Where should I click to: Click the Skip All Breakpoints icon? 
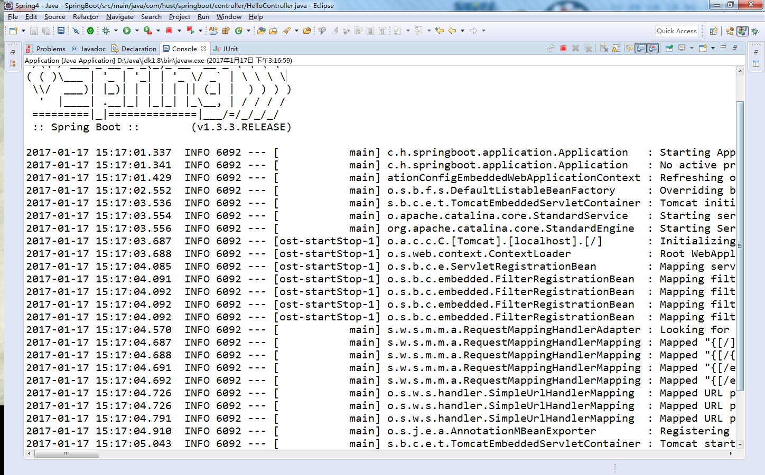(x=76, y=31)
